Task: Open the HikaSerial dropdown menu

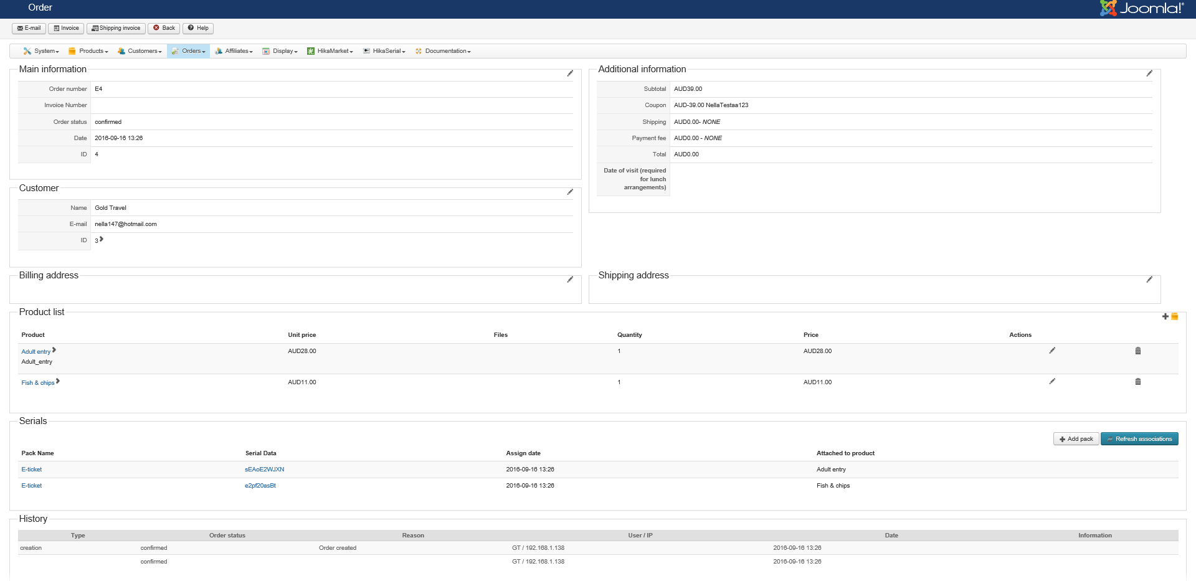Action: tap(384, 51)
